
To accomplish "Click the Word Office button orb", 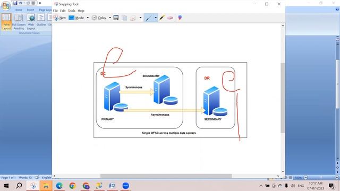I will click(x=6, y=6).
